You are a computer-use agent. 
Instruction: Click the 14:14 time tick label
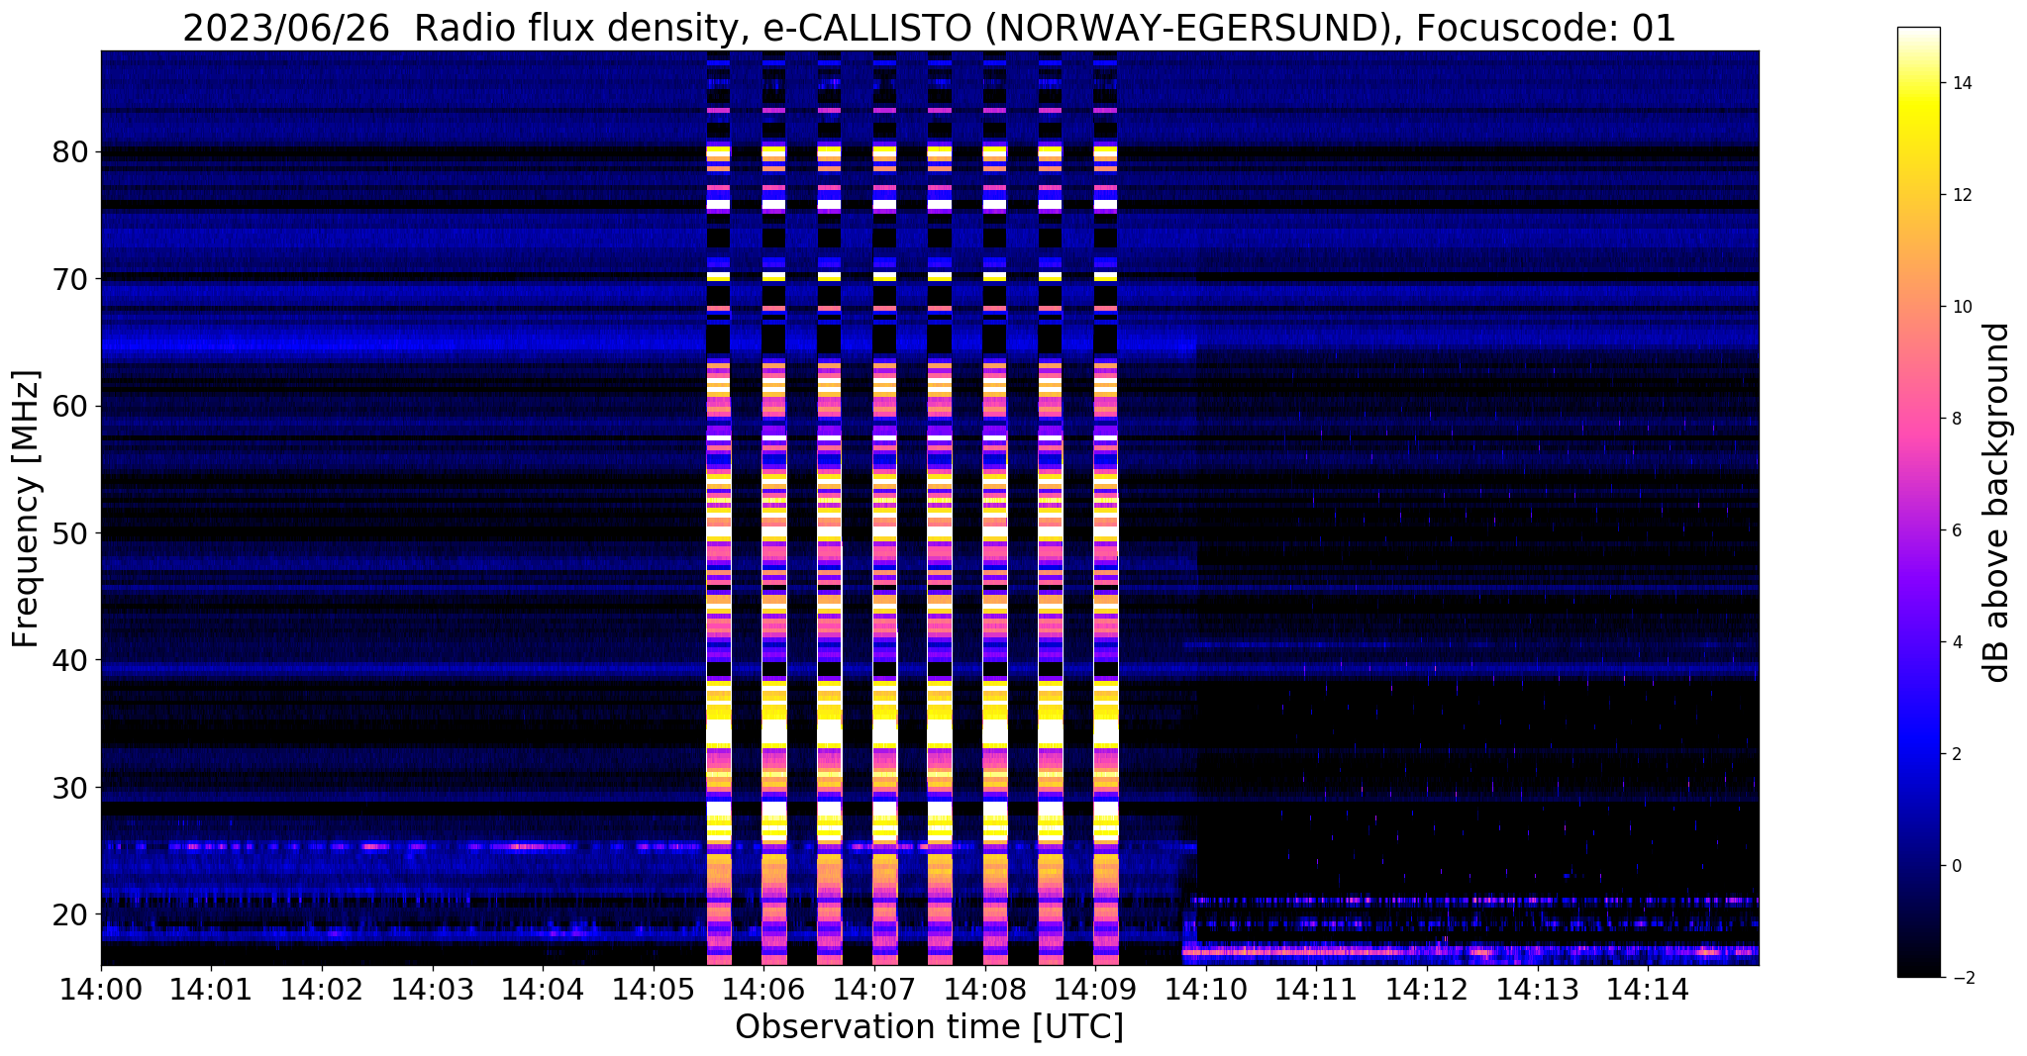[x=1647, y=988]
